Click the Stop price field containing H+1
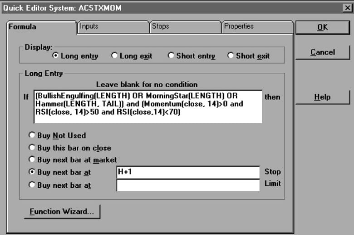 click(x=188, y=172)
